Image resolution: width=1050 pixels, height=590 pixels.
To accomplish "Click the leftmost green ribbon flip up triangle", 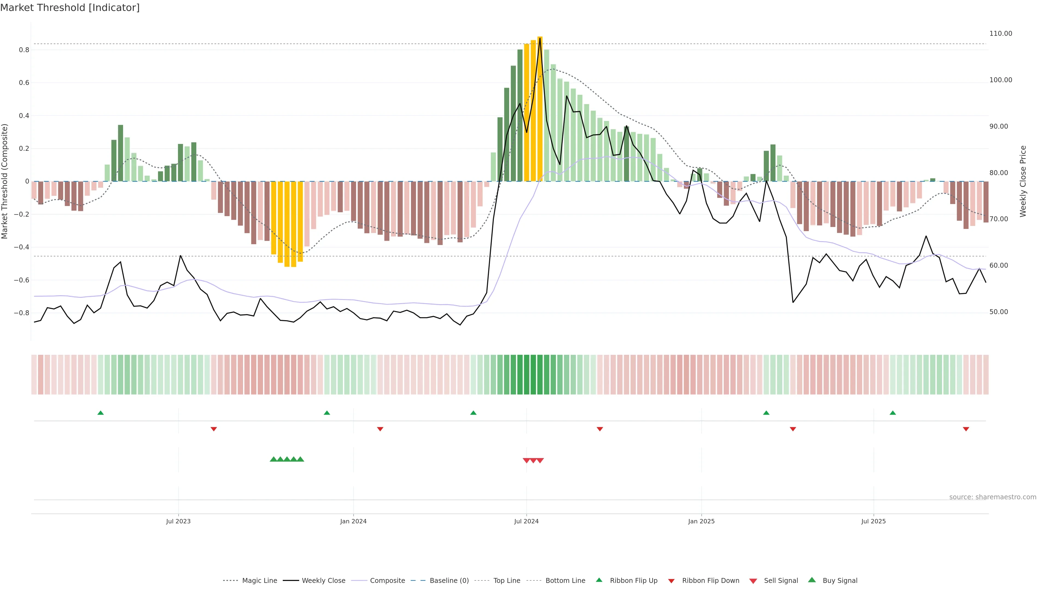I will [x=101, y=413].
